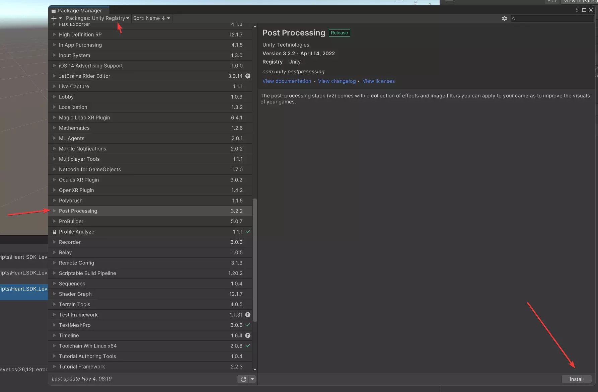Click update-available icon beside Timeline
598x392 pixels.
[248, 335]
